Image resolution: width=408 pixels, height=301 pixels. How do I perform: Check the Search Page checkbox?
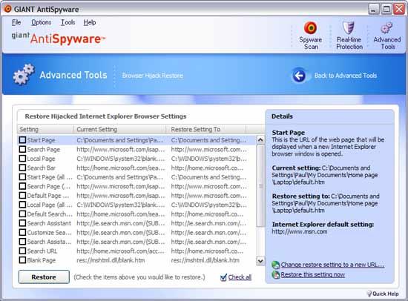coord(23,149)
